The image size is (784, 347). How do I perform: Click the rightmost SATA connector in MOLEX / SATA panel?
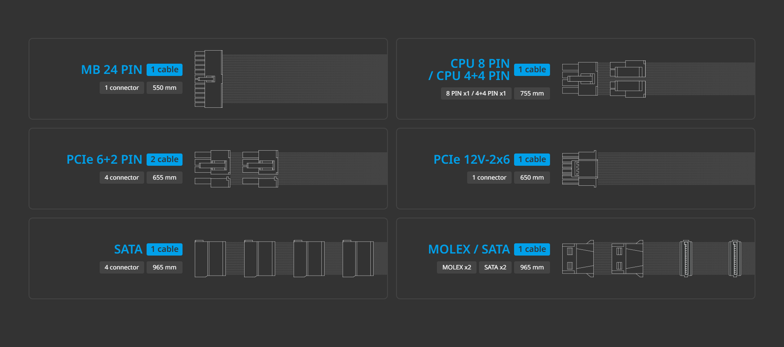(x=735, y=258)
